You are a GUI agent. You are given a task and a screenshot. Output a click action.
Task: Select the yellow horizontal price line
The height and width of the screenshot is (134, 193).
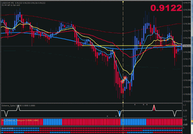click(x=132, y=46)
